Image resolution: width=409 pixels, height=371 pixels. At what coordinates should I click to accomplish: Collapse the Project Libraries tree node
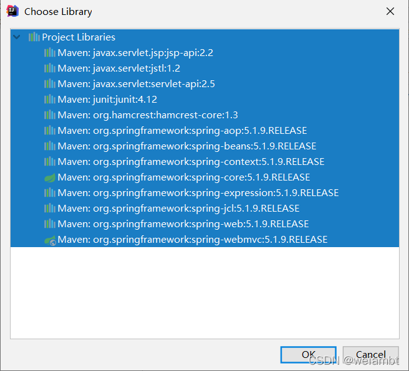pos(17,37)
